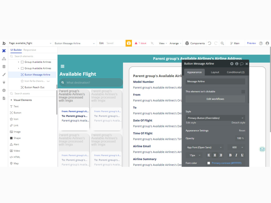271x203 pixels.
Task: Open the Main branch button
Action: click(x=235, y=43)
